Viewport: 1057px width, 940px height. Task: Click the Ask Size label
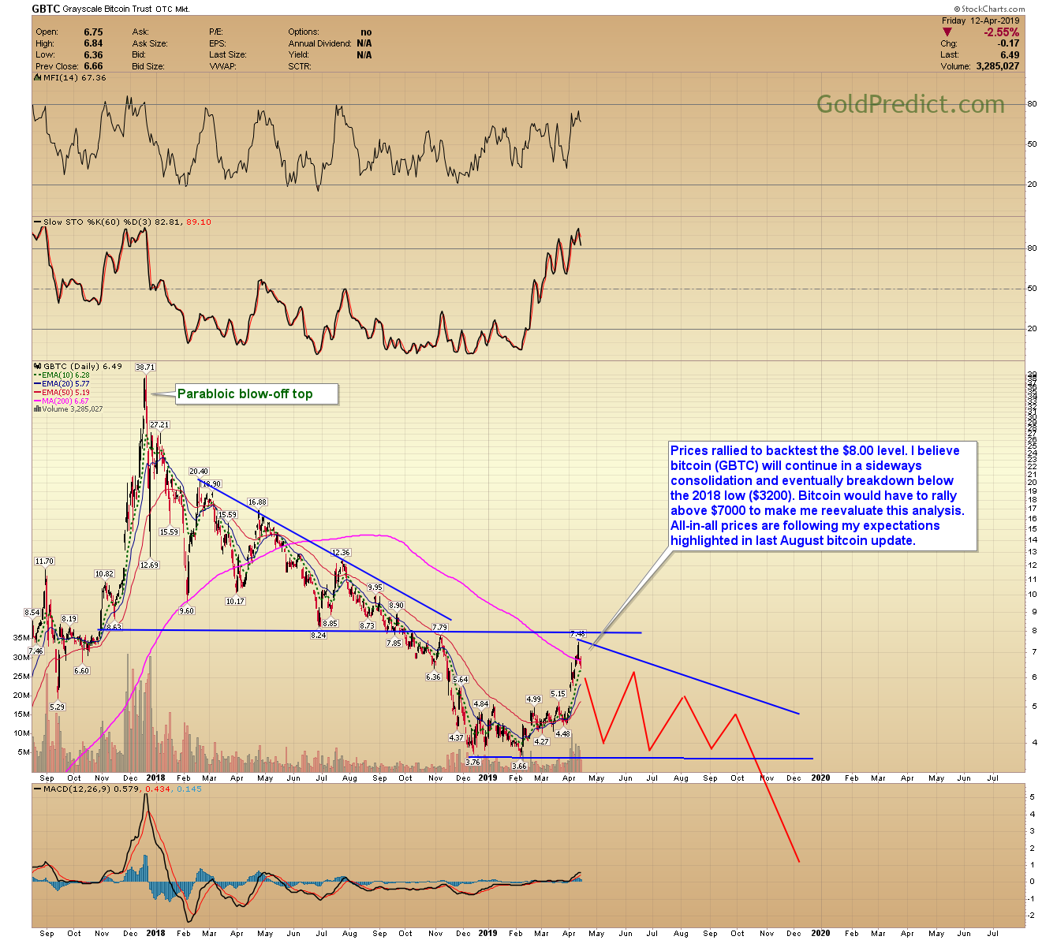pyautogui.click(x=150, y=43)
